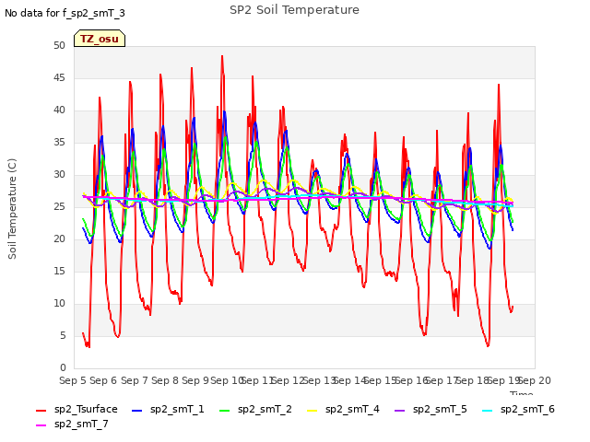Click the TZ_osu annotation label
This screenshot has width=590, height=442.
coord(100,39)
